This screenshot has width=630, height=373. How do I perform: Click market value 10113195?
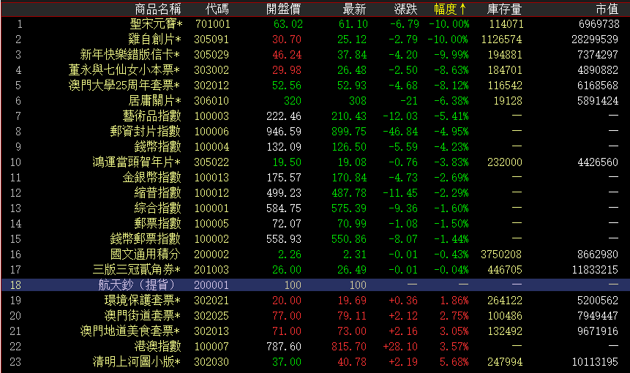(x=595, y=362)
